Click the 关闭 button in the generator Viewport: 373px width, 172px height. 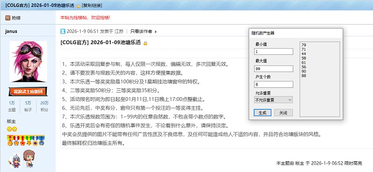pos(283,112)
